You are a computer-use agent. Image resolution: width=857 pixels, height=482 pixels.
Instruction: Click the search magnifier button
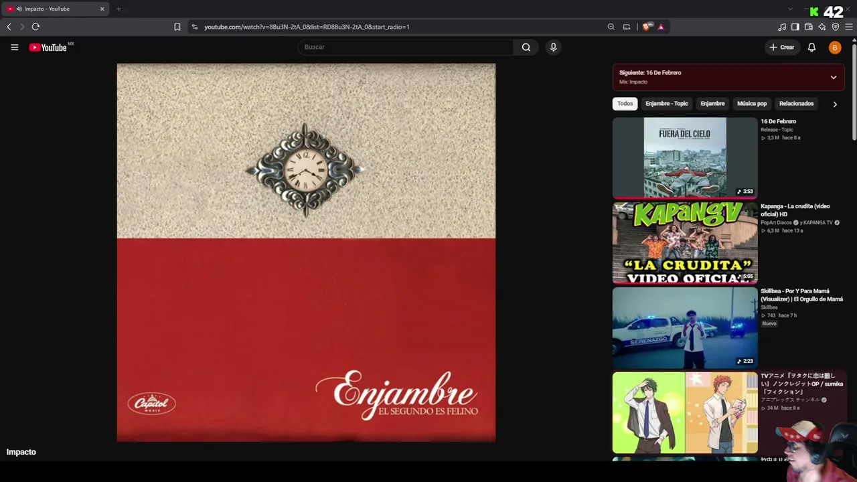(526, 48)
